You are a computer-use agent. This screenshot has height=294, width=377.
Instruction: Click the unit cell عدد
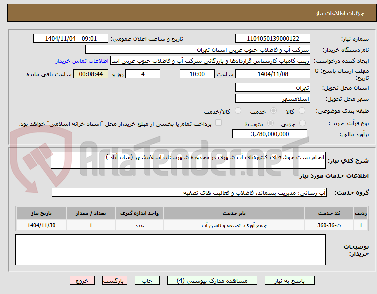(x=139, y=225)
